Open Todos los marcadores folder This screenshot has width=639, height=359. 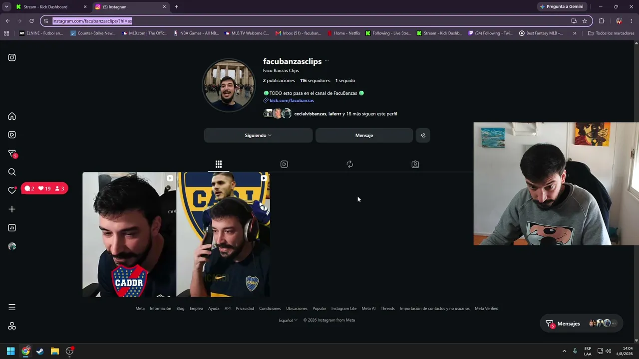[611, 33]
